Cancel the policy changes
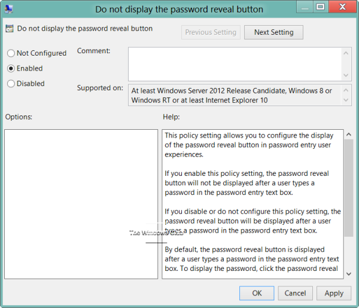The height and width of the screenshot is (308, 359). point(295,293)
